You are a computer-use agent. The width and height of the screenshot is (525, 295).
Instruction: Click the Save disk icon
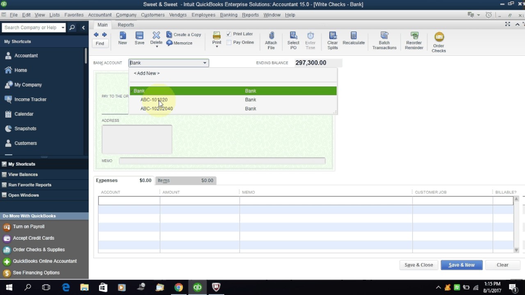tap(139, 36)
